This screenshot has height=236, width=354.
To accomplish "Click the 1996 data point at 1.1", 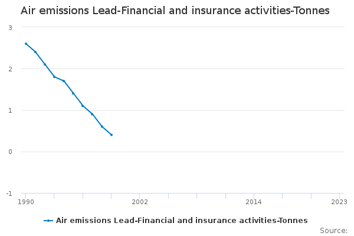I will point(83,106).
